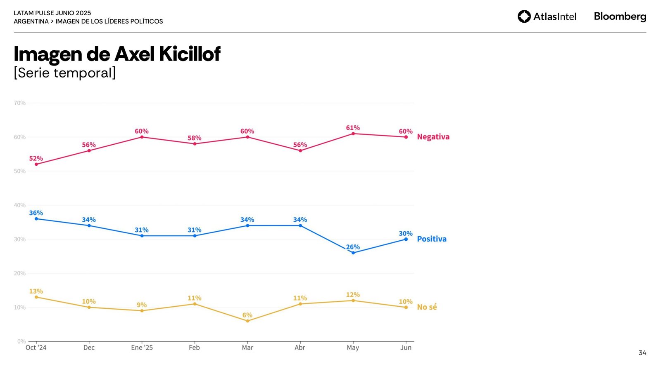Click the Positiva series legend label

(432, 239)
